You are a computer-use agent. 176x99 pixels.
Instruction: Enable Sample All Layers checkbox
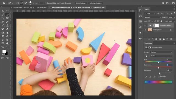pyautogui.click(x=46, y=3)
